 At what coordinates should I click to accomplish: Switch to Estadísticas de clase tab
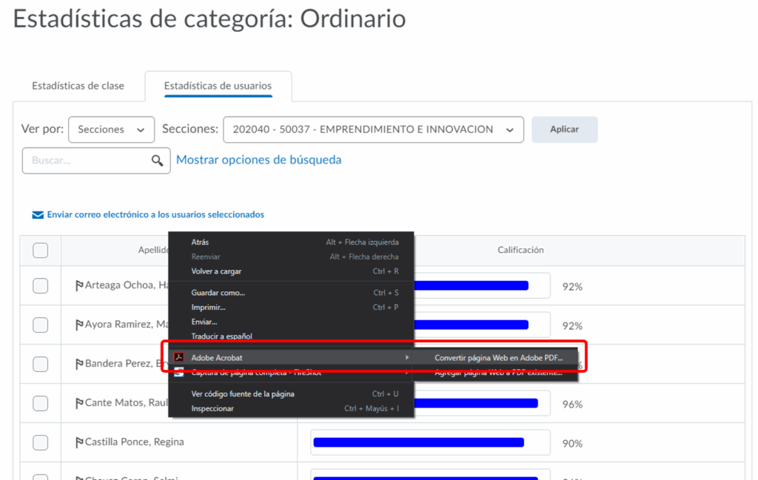tap(78, 86)
